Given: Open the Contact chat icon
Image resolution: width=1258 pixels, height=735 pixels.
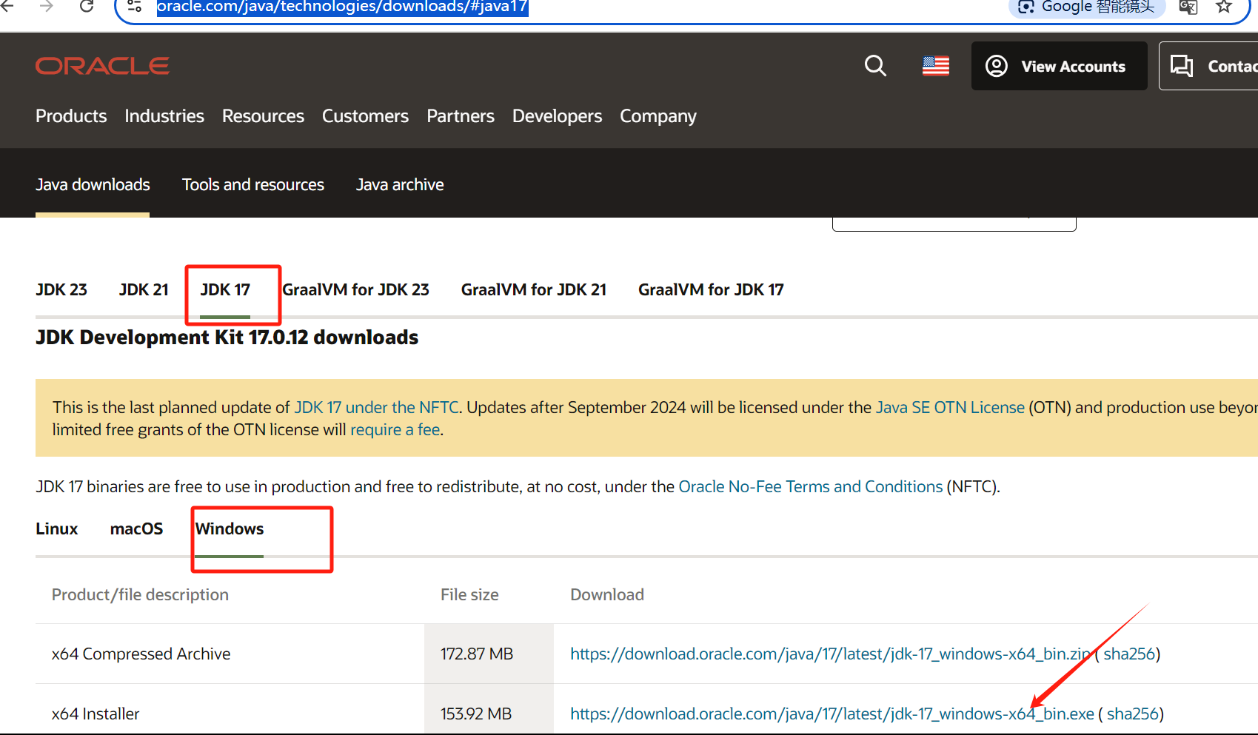Looking at the screenshot, I should pos(1182,65).
